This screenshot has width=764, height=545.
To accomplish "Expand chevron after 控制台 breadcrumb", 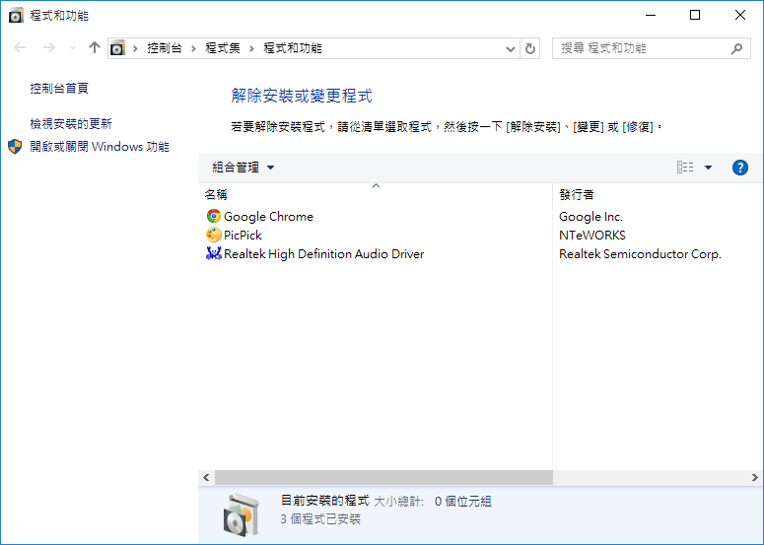I will pos(193,48).
